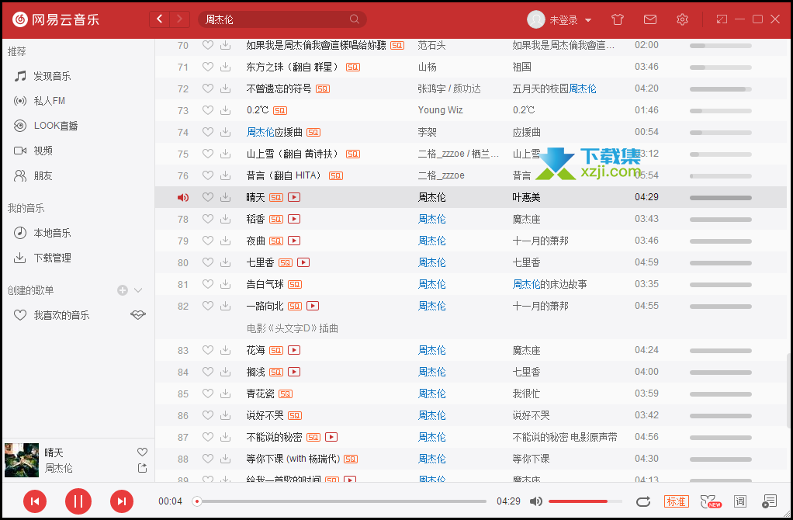This screenshot has width=793, height=520.
Task: Download the song 说好不哭
Action: [x=226, y=414]
